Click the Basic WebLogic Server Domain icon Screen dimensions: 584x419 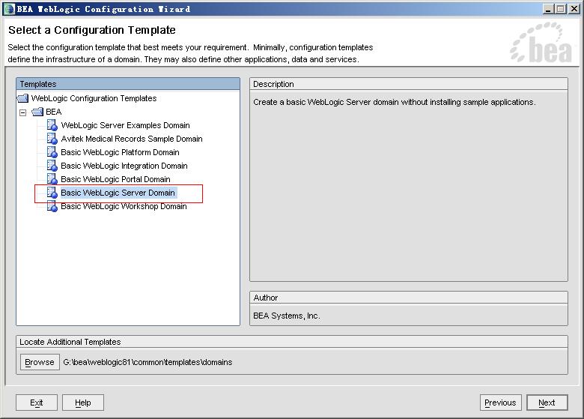pyautogui.click(x=52, y=193)
